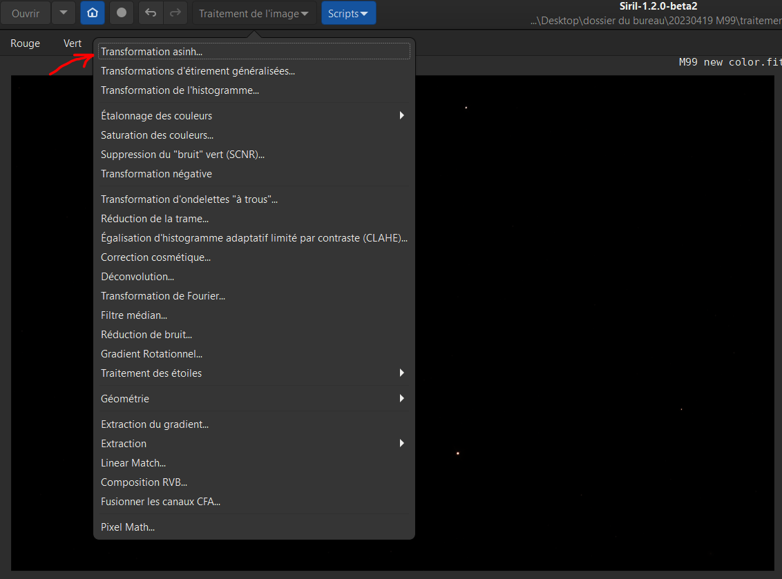This screenshot has width=782, height=579.
Task: Collapse the Traitement de l'image dropdown
Action: point(254,13)
